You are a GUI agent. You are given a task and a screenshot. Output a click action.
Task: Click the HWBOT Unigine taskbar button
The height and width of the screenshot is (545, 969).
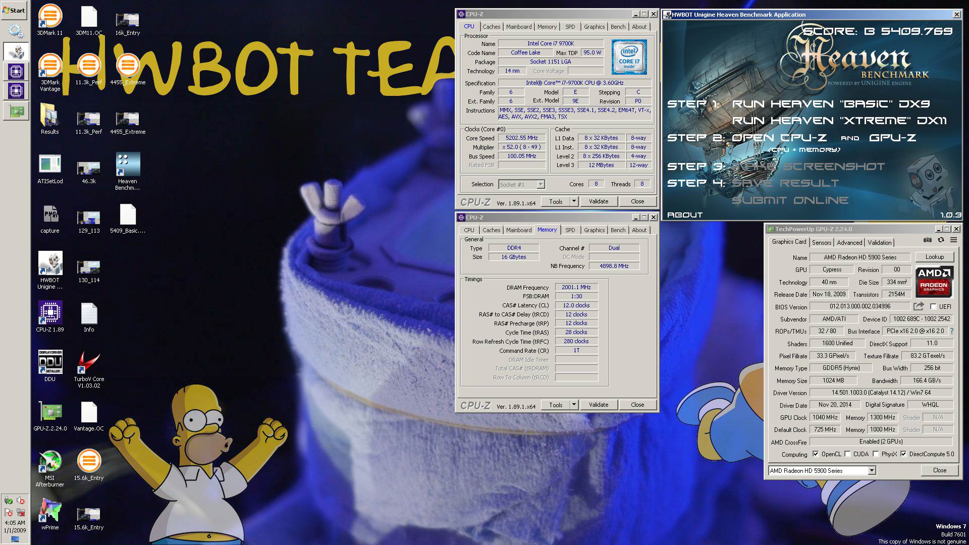pyautogui.click(x=16, y=51)
